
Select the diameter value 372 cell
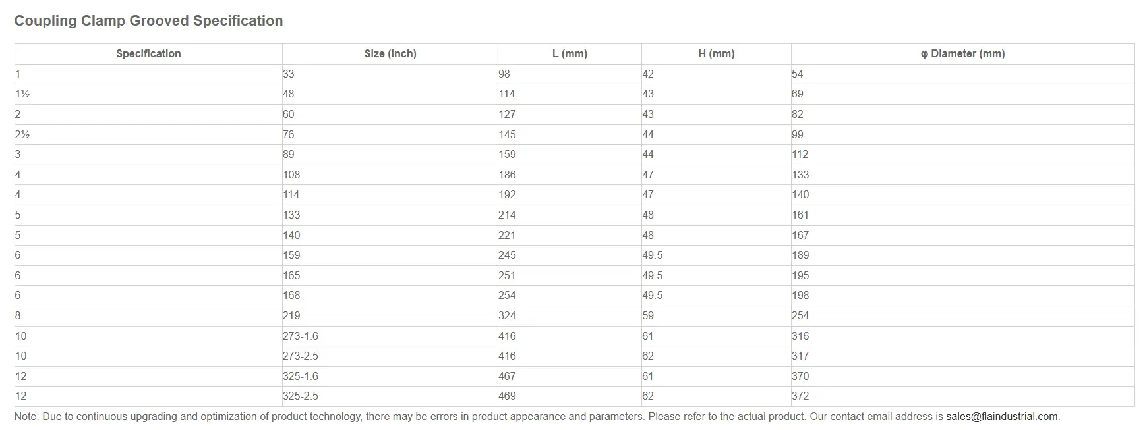point(962,396)
